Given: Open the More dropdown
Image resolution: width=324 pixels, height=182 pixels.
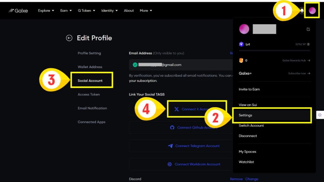Looking at the screenshot, I should (146, 10).
